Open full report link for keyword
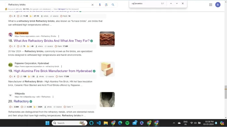227x127 pixels. [x=62, y=9]
